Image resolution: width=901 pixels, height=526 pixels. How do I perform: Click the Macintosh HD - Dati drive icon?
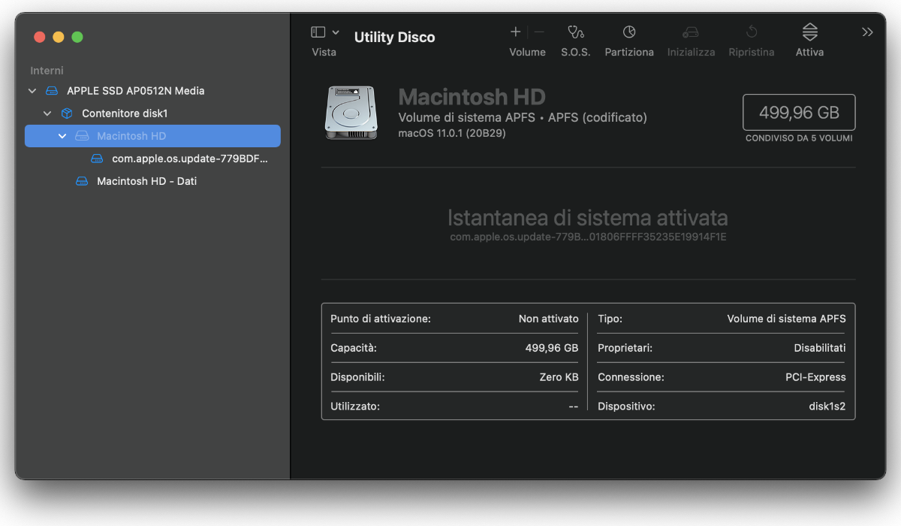pos(82,181)
